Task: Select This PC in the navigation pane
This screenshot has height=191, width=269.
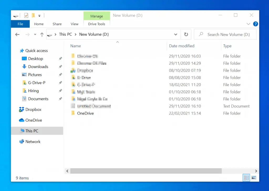Action: tap(37, 131)
